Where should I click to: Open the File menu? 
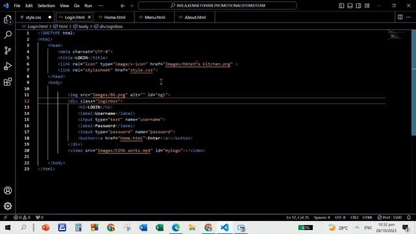[17, 6]
